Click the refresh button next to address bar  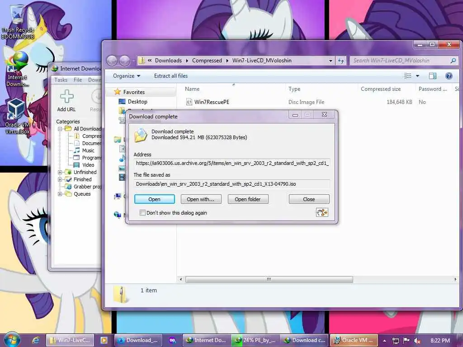(341, 61)
